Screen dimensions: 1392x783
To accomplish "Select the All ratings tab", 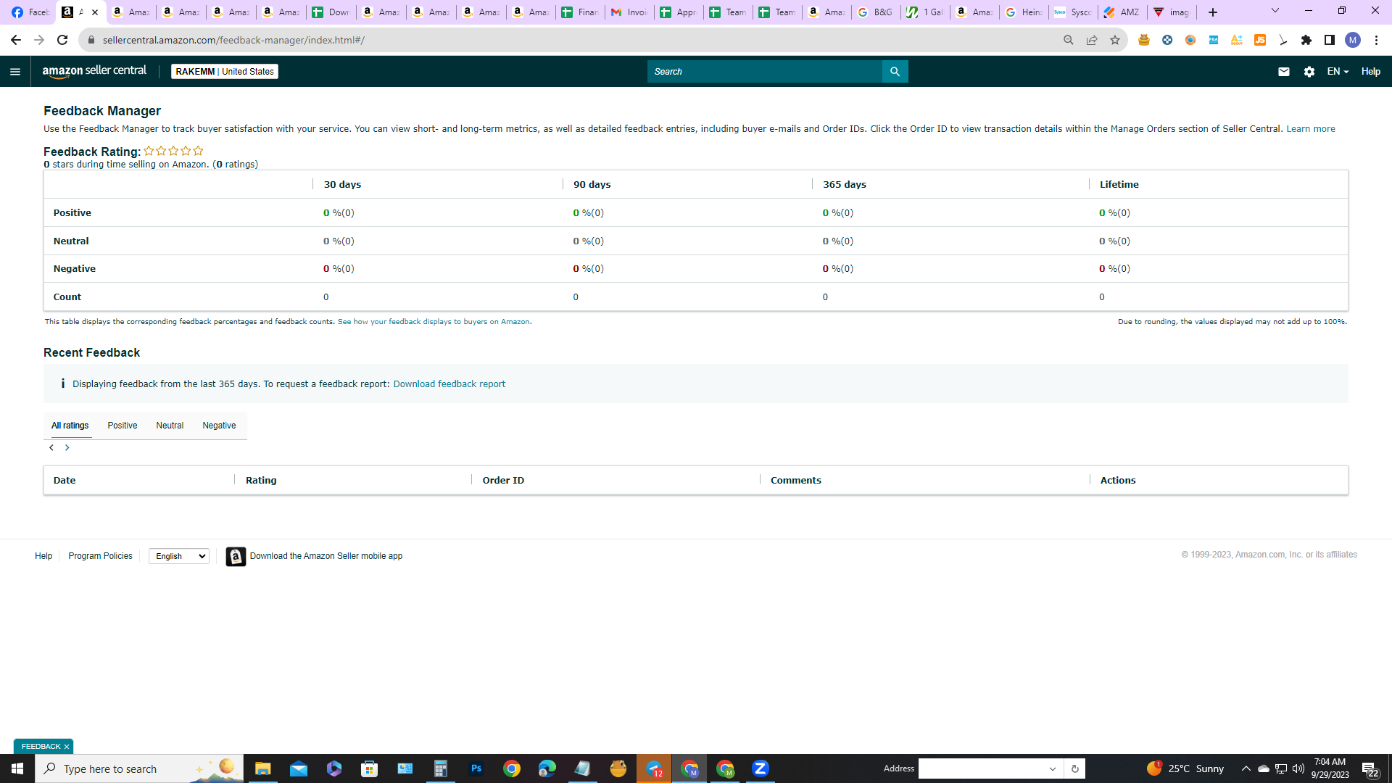I will (70, 426).
